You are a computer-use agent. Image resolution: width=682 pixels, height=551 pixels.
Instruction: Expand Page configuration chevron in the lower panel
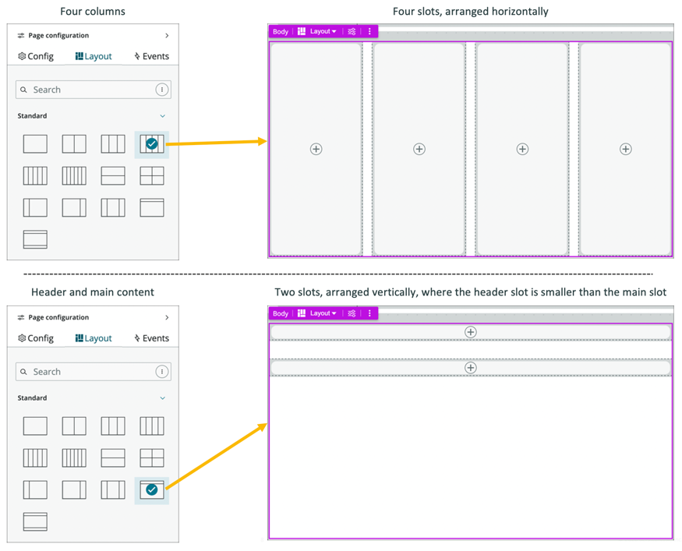click(x=167, y=318)
